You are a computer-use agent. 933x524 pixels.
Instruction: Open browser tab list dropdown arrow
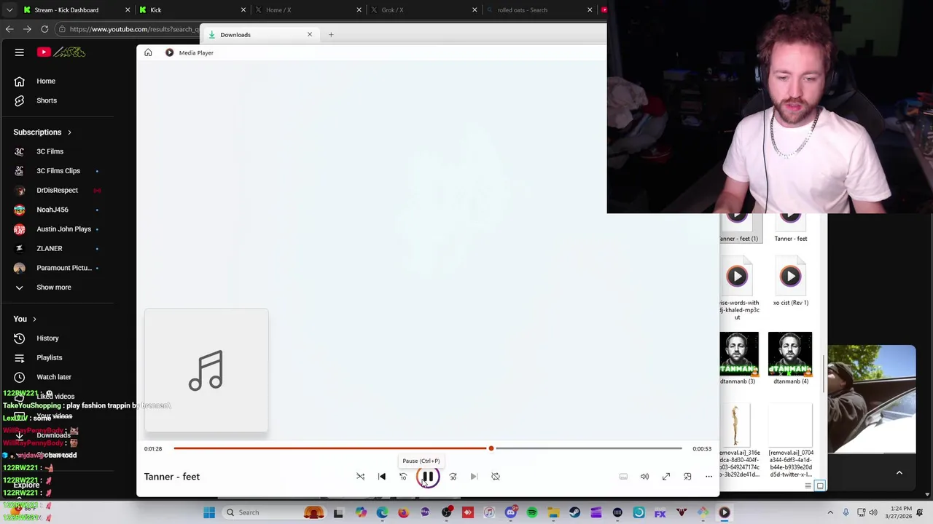coord(9,9)
